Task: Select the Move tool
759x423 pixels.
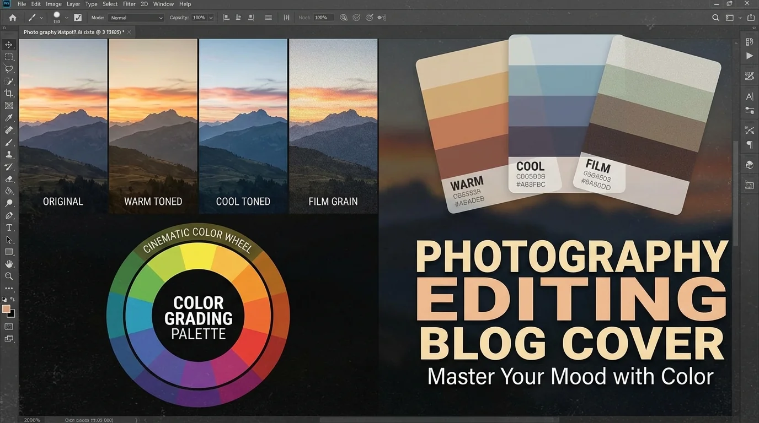Action: point(9,45)
